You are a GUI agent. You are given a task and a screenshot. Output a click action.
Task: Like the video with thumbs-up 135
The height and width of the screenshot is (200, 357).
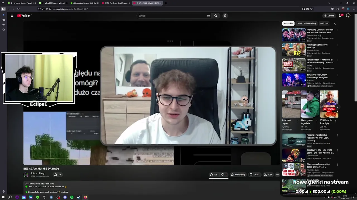click(x=214, y=175)
